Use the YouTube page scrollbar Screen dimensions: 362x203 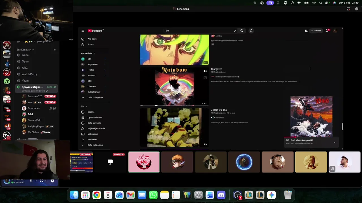click(342, 127)
